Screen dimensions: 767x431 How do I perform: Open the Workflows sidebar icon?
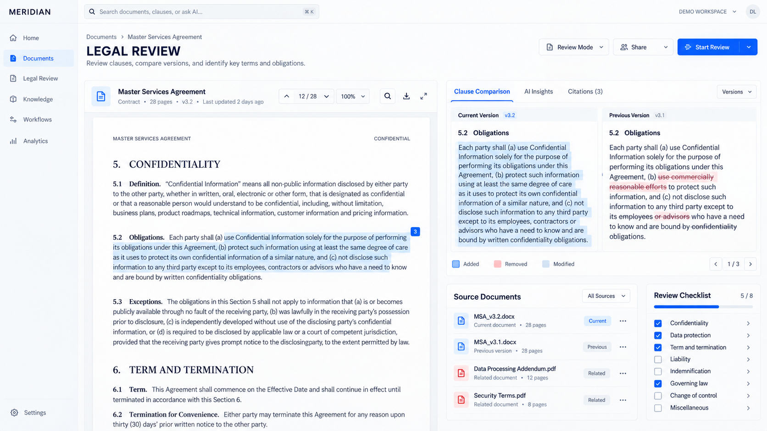pyautogui.click(x=13, y=120)
